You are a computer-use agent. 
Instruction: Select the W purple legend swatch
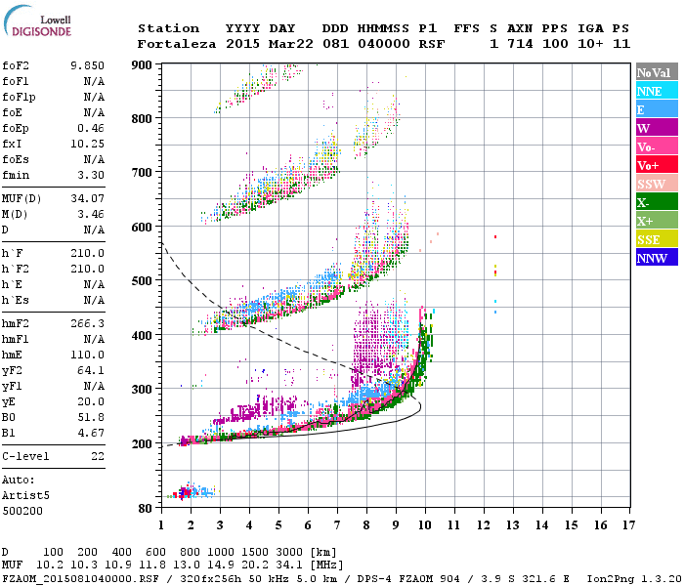click(657, 128)
